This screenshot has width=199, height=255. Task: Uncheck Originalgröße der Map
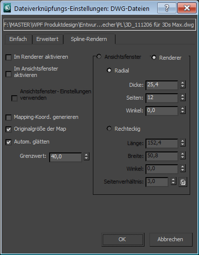click(x=8, y=129)
